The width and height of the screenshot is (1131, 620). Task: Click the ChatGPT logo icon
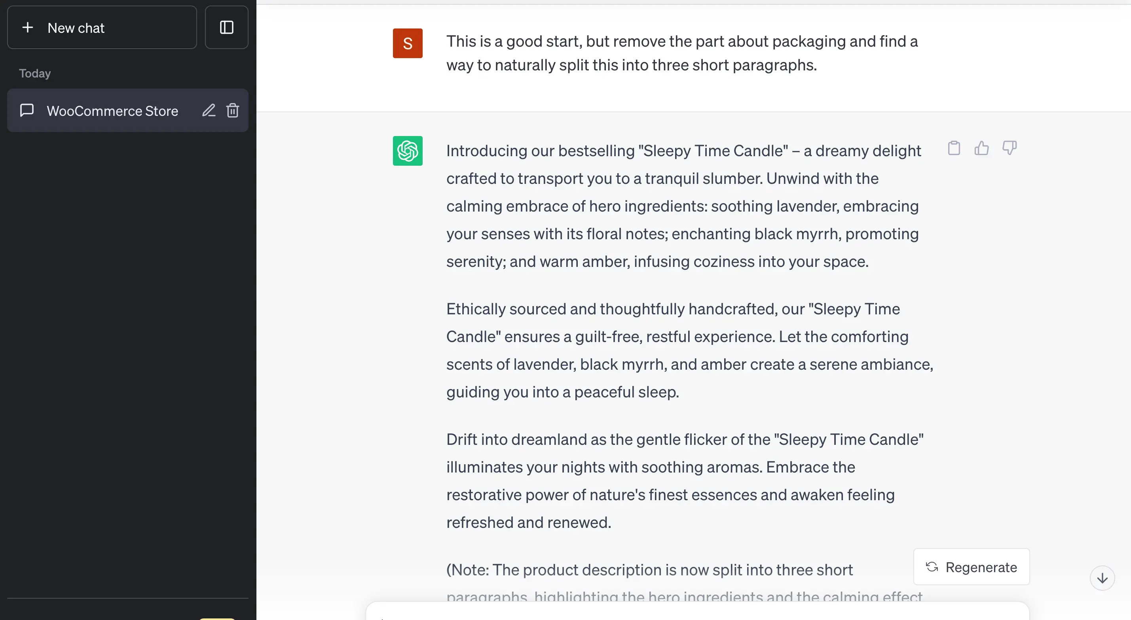click(x=407, y=150)
